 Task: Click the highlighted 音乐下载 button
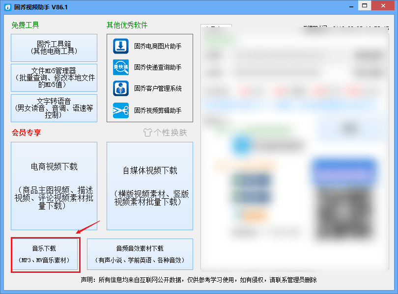pos(45,254)
